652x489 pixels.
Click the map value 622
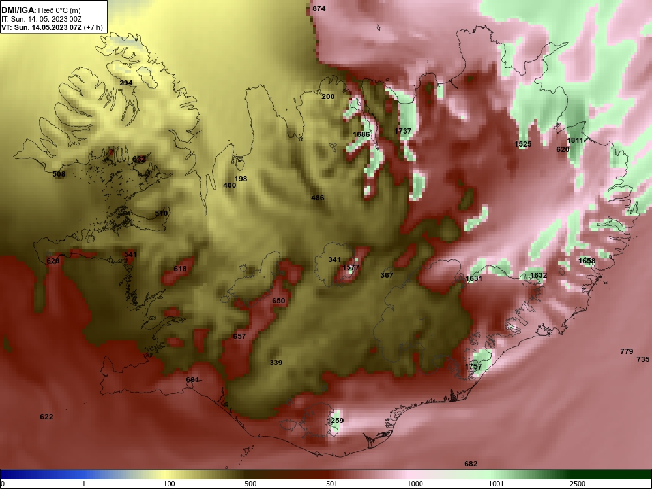(x=46, y=417)
